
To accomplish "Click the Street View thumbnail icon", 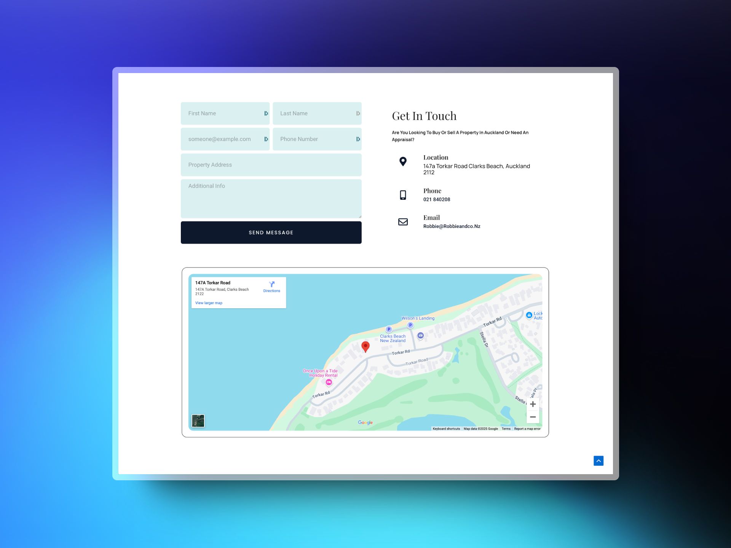I will pos(198,420).
